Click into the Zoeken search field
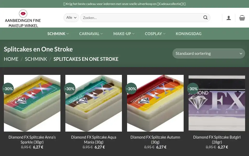This screenshot has width=249, height=156. 145,18
